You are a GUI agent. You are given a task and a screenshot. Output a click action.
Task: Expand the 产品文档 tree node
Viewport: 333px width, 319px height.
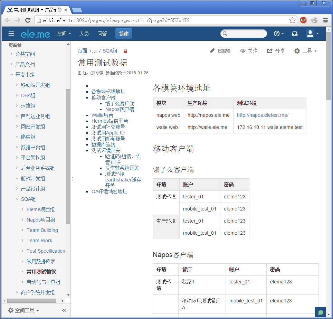pos(11,64)
